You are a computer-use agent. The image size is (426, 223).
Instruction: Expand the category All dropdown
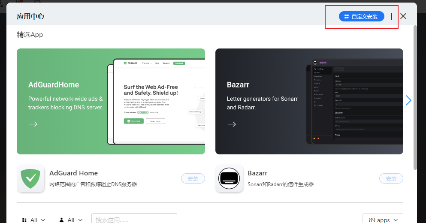point(34,220)
